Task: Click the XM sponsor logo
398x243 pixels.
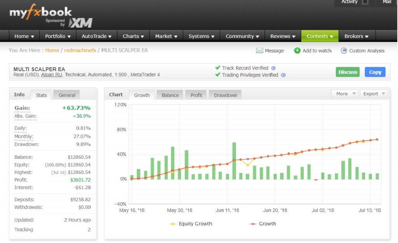Action: pos(80,23)
